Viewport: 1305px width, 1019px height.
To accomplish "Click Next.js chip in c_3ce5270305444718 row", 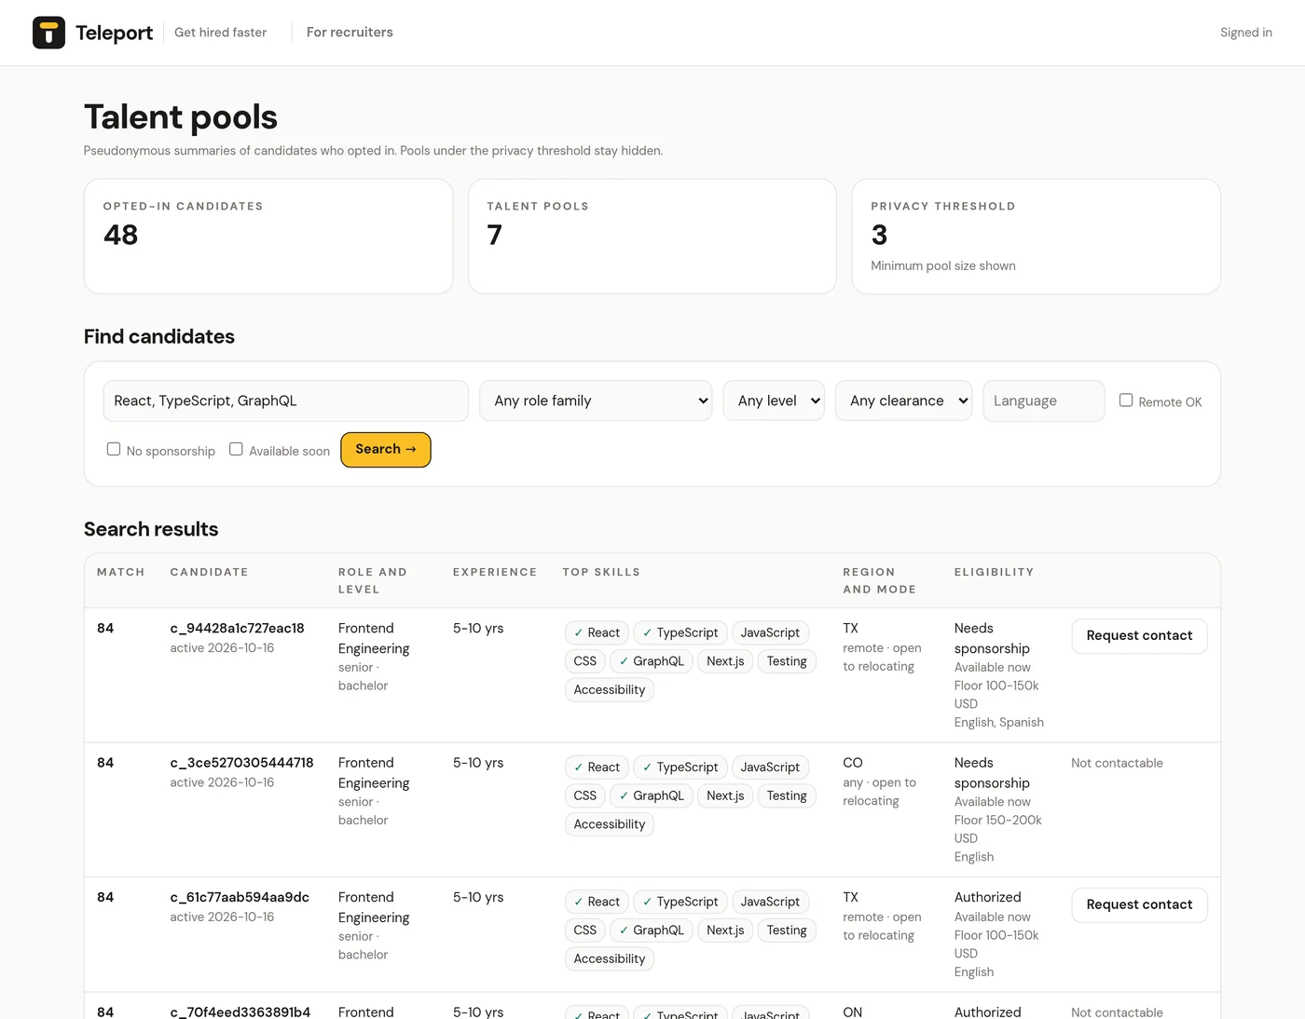I will 725,796.
